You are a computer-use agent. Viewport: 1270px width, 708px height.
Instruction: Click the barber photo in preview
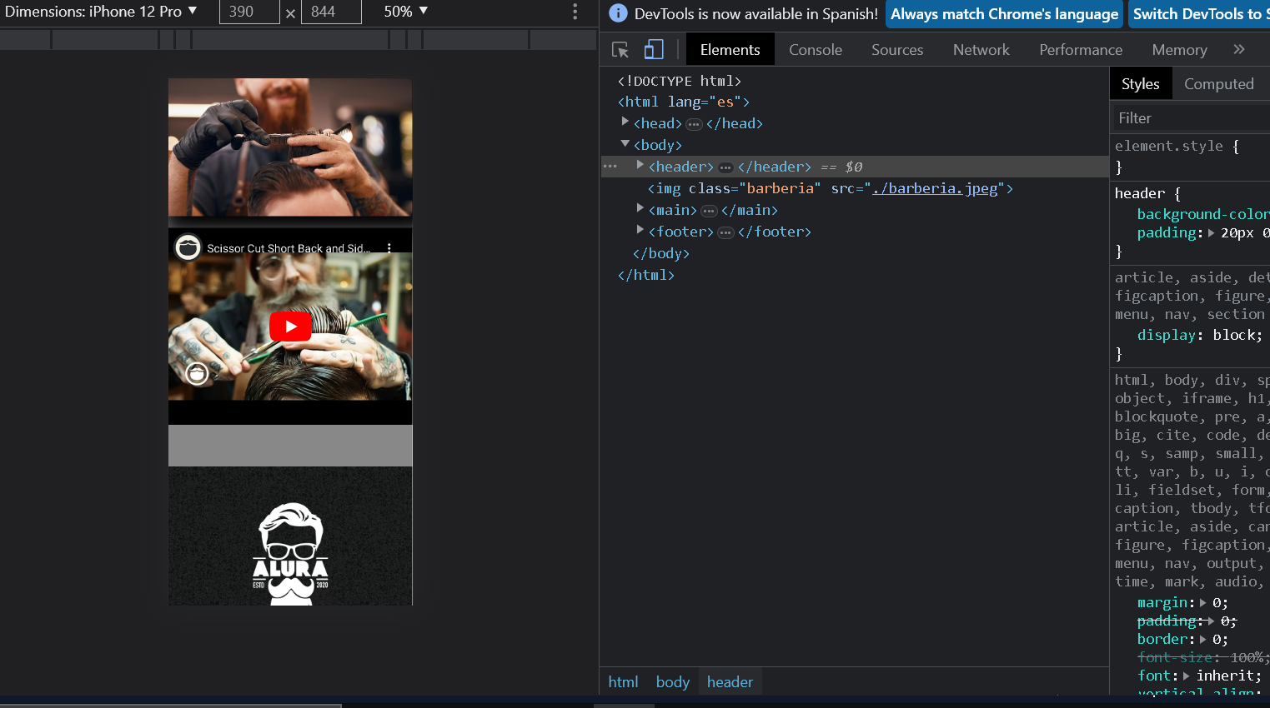point(290,147)
